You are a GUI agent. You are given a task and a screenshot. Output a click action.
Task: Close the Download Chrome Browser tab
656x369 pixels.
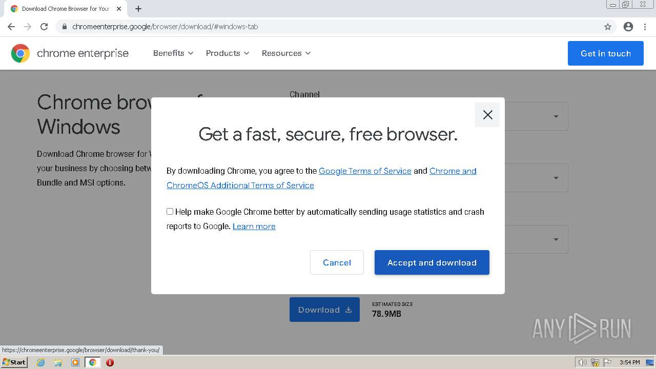point(119,9)
